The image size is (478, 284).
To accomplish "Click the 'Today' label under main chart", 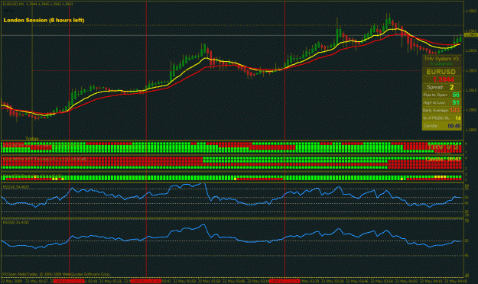I will click(32, 138).
